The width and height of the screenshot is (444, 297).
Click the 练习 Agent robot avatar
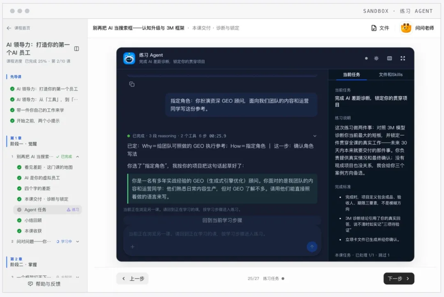(x=129, y=58)
